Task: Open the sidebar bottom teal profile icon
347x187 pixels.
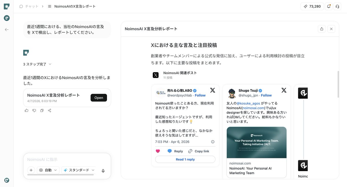Action: click(7, 180)
